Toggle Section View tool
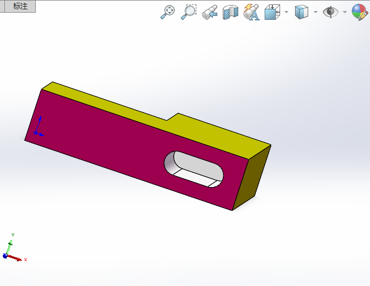The height and width of the screenshot is (286, 370). click(x=230, y=12)
